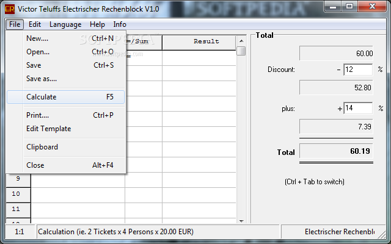
Task: Open the Help menu
Action: pyautogui.click(x=97, y=24)
